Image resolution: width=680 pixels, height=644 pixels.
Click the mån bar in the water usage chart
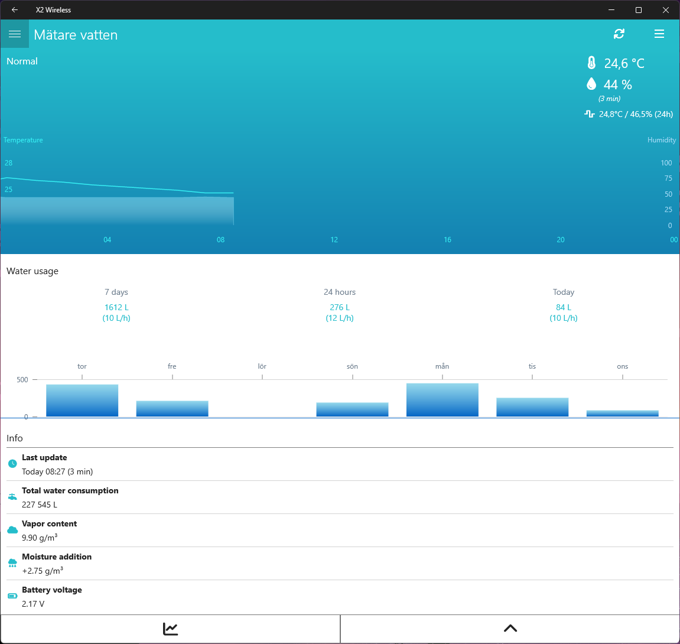coord(443,400)
